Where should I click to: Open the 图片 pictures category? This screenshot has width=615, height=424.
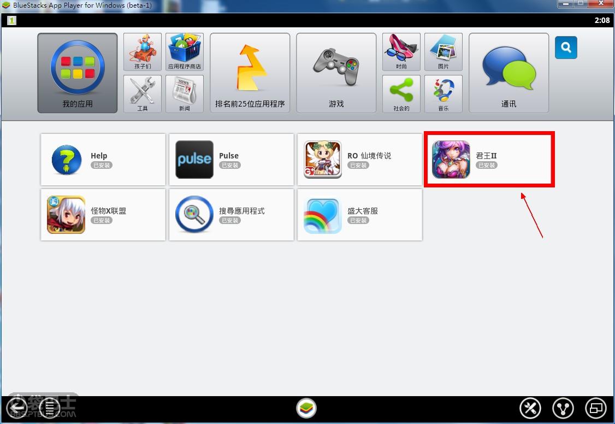click(x=443, y=52)
